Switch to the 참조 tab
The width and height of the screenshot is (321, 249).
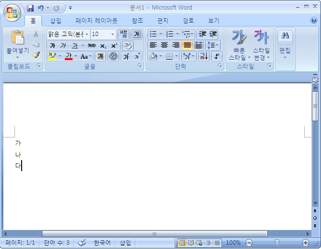tap(137, 21)
